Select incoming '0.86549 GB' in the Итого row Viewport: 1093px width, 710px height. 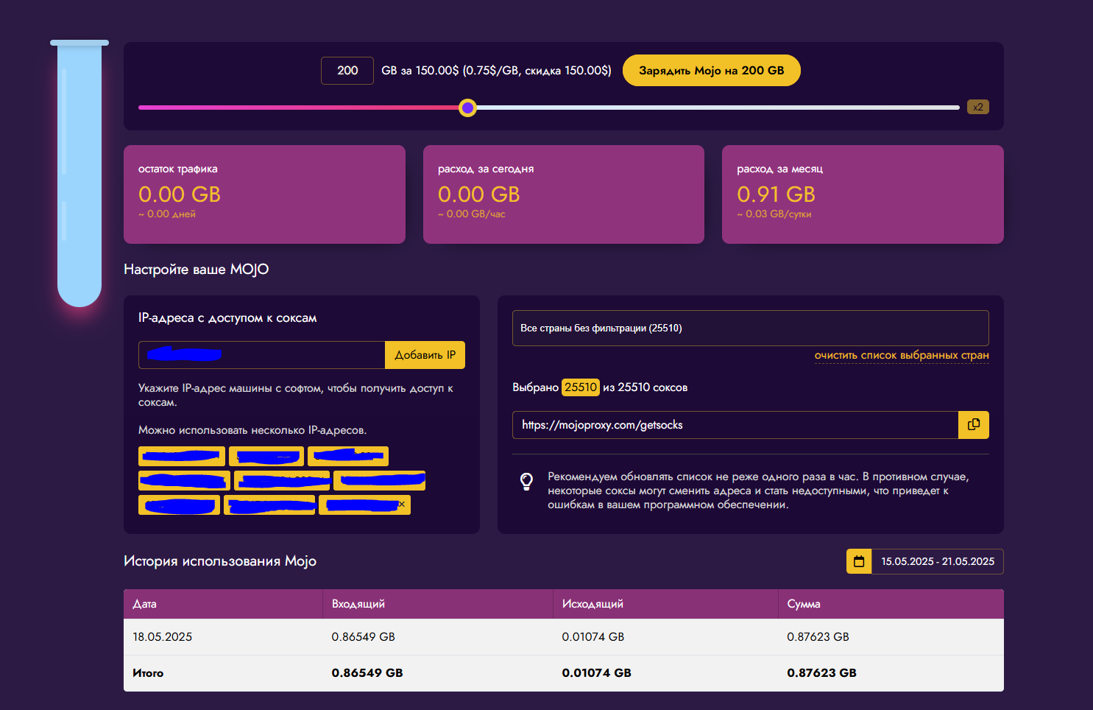click(367, 673)
